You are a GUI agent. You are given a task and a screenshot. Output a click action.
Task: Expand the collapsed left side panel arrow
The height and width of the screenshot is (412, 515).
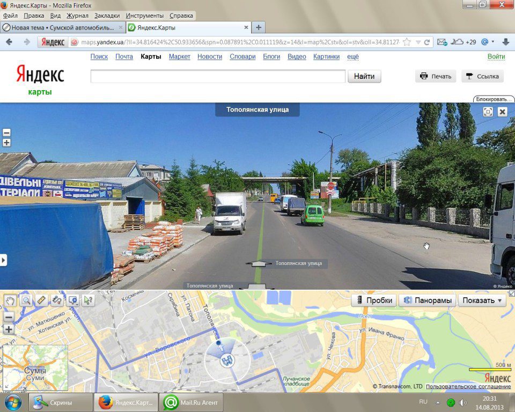3,260
